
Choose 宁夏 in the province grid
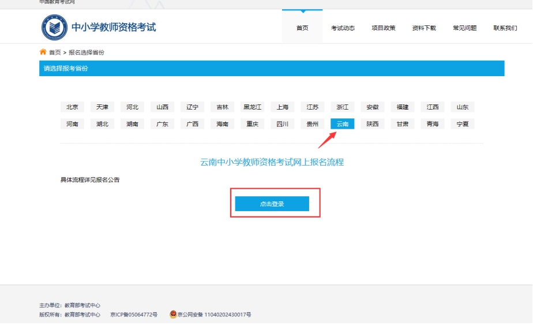(463, 124)
